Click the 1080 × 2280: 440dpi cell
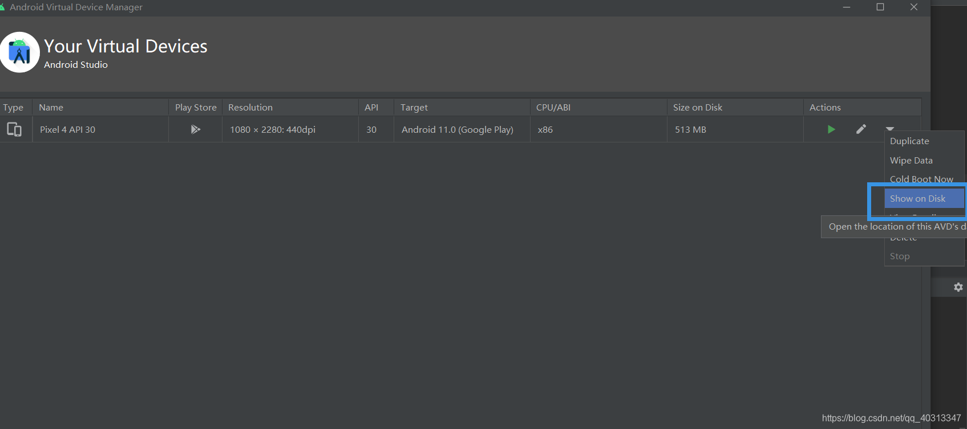This screenshot has width=967, height=429. pos(290,129)
